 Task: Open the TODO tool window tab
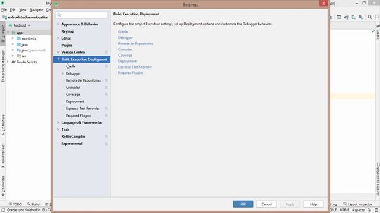[x=15, y=204]
